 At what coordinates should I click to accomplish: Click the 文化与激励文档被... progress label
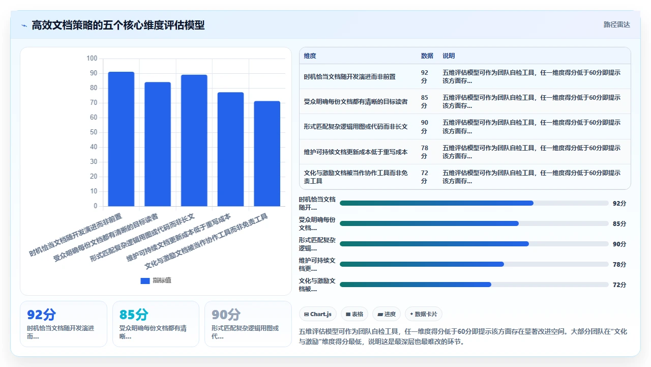[x=317, y=285]
